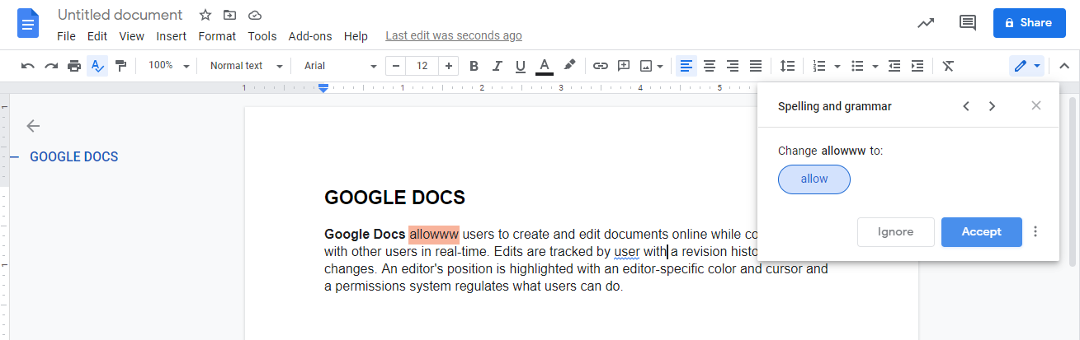Open the Google Docs home icon
Image resolution: width=1080 pixels, height=340 pixels.
[29, 23]
